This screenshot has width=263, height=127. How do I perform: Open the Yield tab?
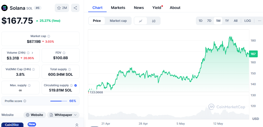[x=157, y=8]
